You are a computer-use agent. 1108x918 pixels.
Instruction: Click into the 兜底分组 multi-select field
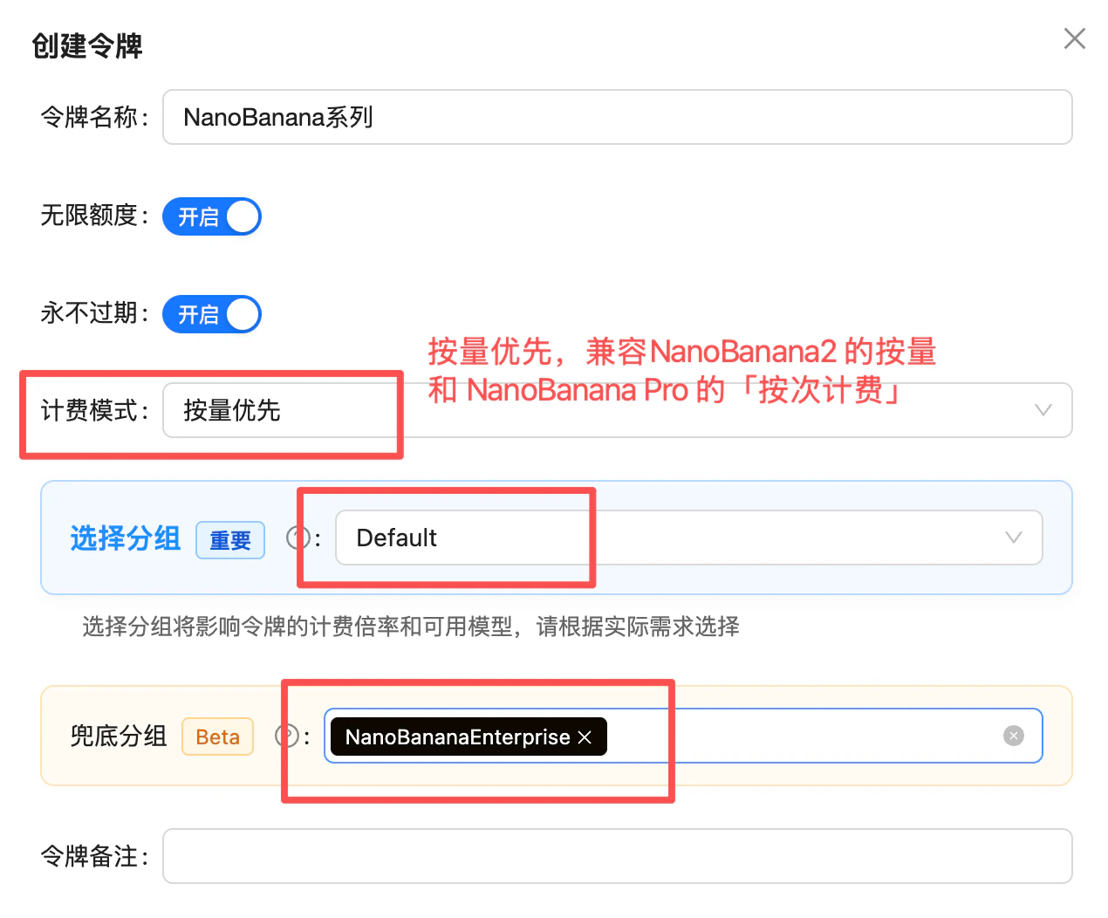[x=683, y=736]
